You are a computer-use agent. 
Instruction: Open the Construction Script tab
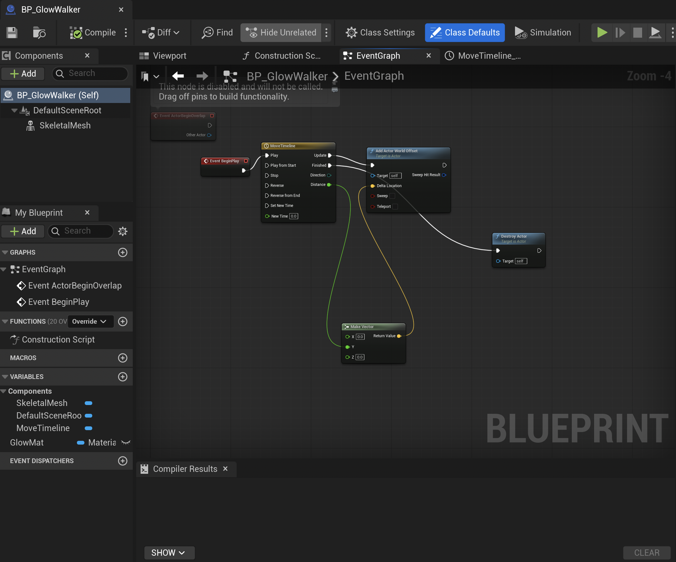point(282,56)
